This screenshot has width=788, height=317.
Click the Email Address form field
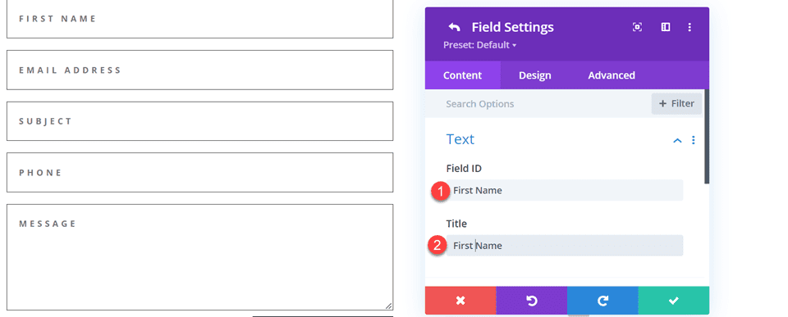pyautogui.click(x=199, y=70)
